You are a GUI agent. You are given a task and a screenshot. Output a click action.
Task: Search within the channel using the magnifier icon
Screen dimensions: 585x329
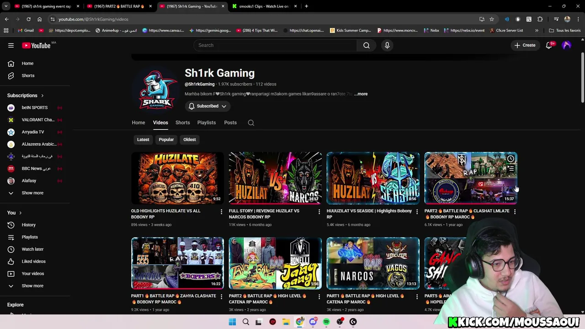coord(251,122)
